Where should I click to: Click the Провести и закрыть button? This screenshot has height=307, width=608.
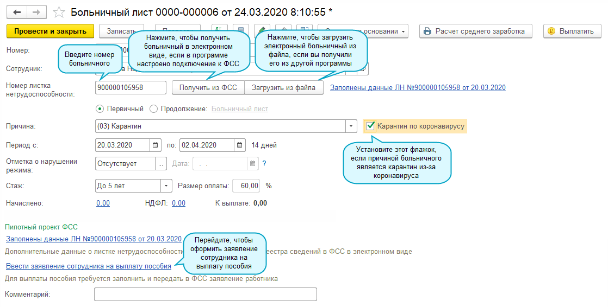click(x=51, y=31)
